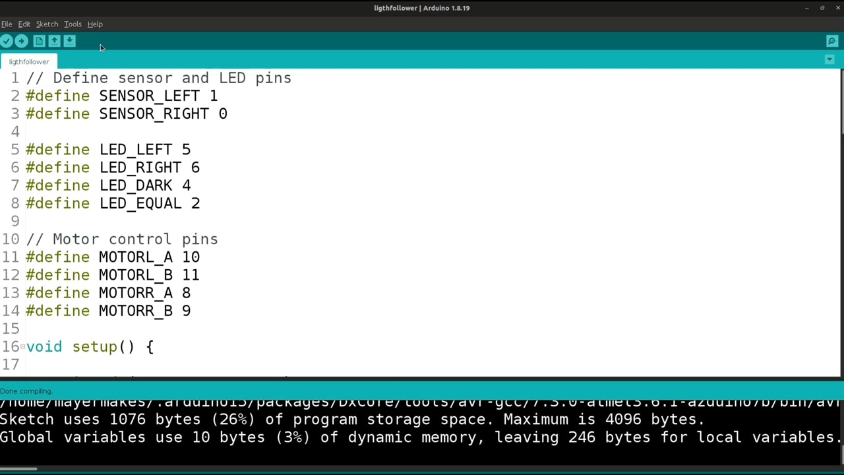Open the Help menu

pos(95,24)
